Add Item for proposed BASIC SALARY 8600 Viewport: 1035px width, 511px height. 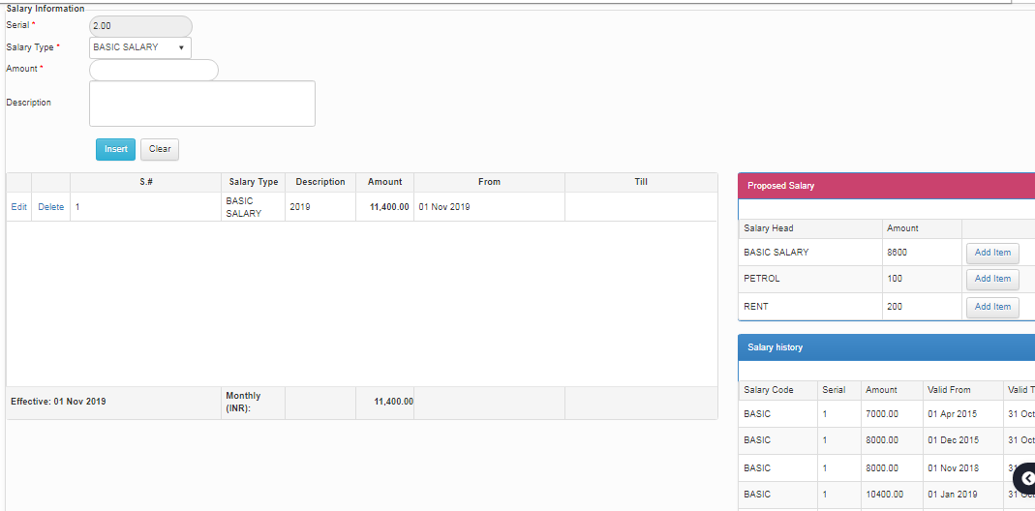point(991,253)
